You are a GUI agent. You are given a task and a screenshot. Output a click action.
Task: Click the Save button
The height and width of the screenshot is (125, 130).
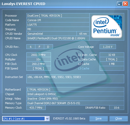98,118
